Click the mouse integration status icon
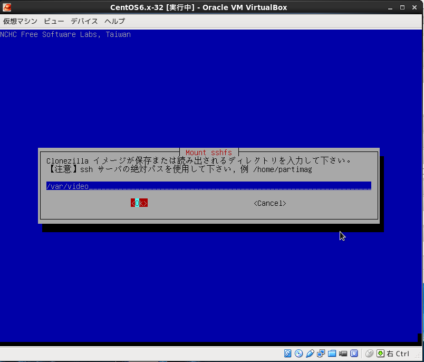The height and width of the screenshot is (362, 424). [x=369, y=354]
